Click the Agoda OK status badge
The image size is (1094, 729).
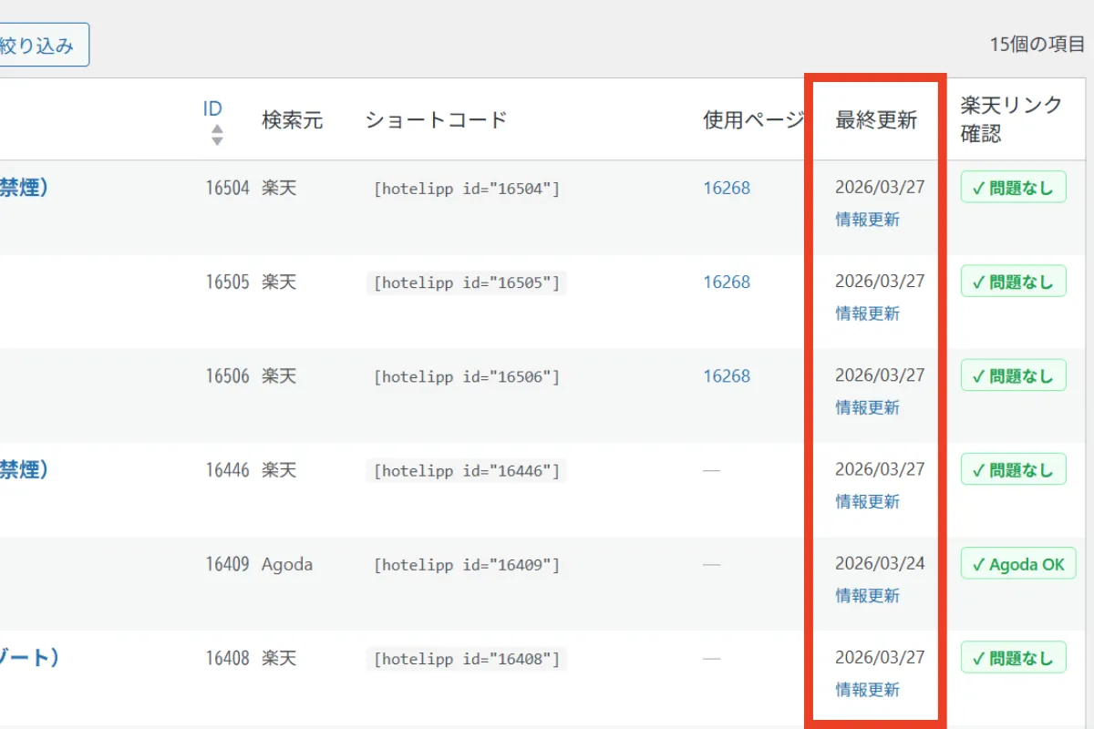point(1017,563)
